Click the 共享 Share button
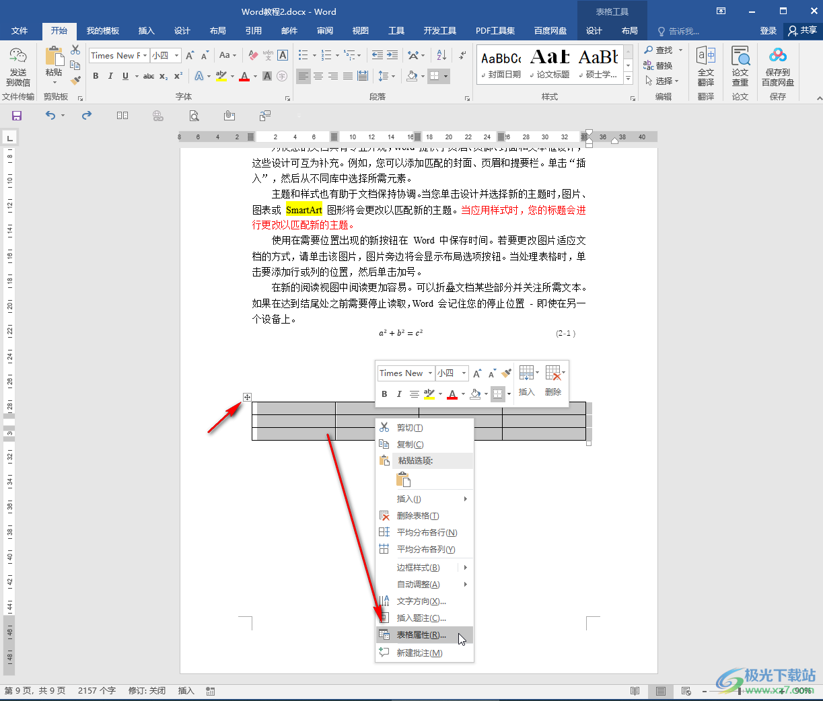Image resolution: width=823 pixels, height=701 pixels. 803,31
